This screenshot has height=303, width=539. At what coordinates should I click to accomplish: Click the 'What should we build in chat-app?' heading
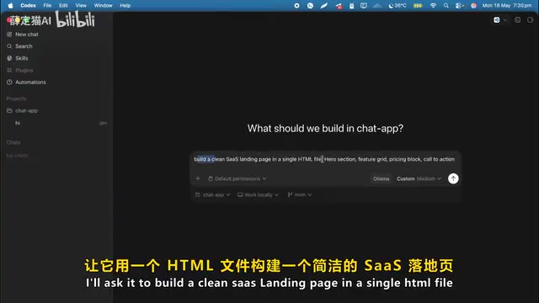325,129
